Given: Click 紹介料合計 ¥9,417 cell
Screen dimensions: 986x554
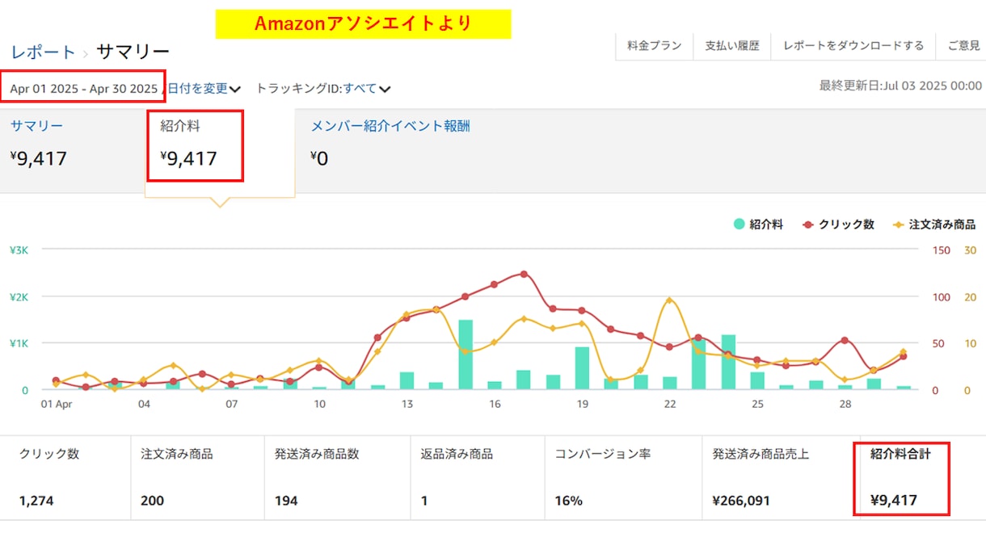Looking at the screenshot, I should pos(901,478).
